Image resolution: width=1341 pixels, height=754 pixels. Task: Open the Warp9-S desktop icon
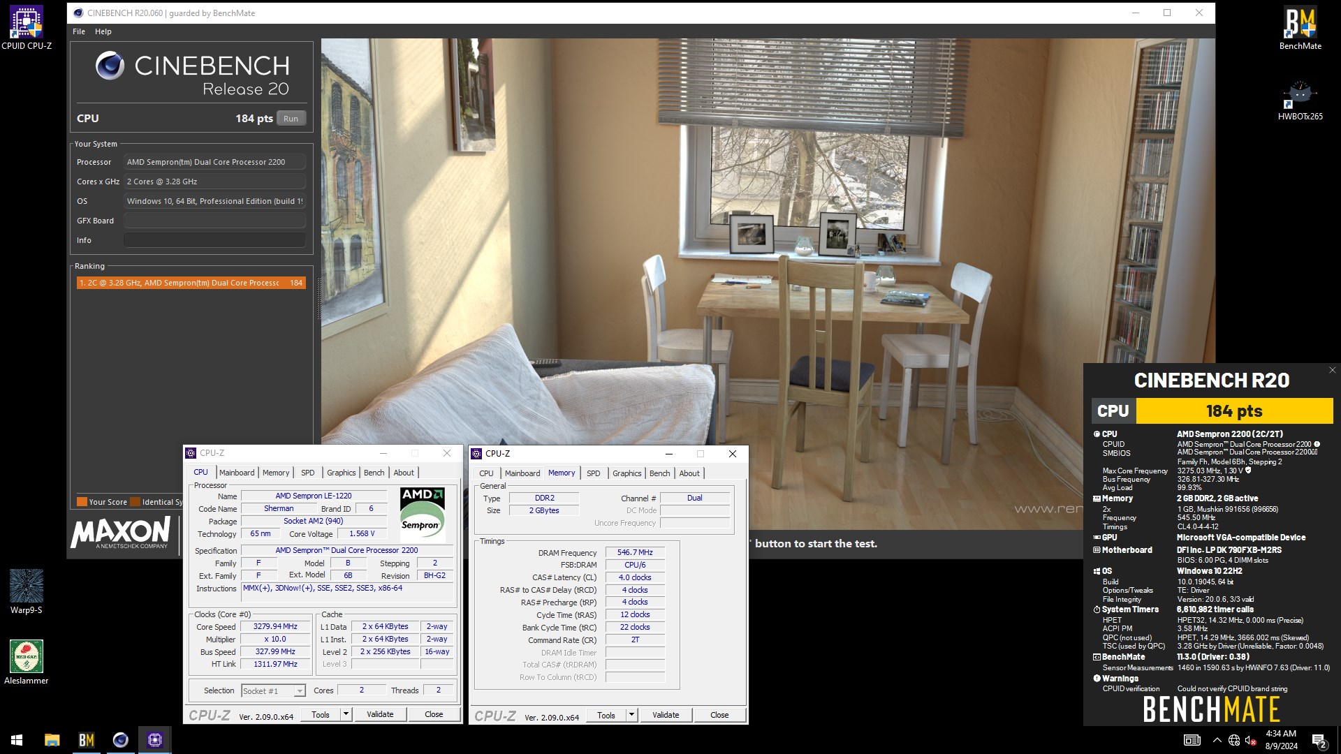27,591
